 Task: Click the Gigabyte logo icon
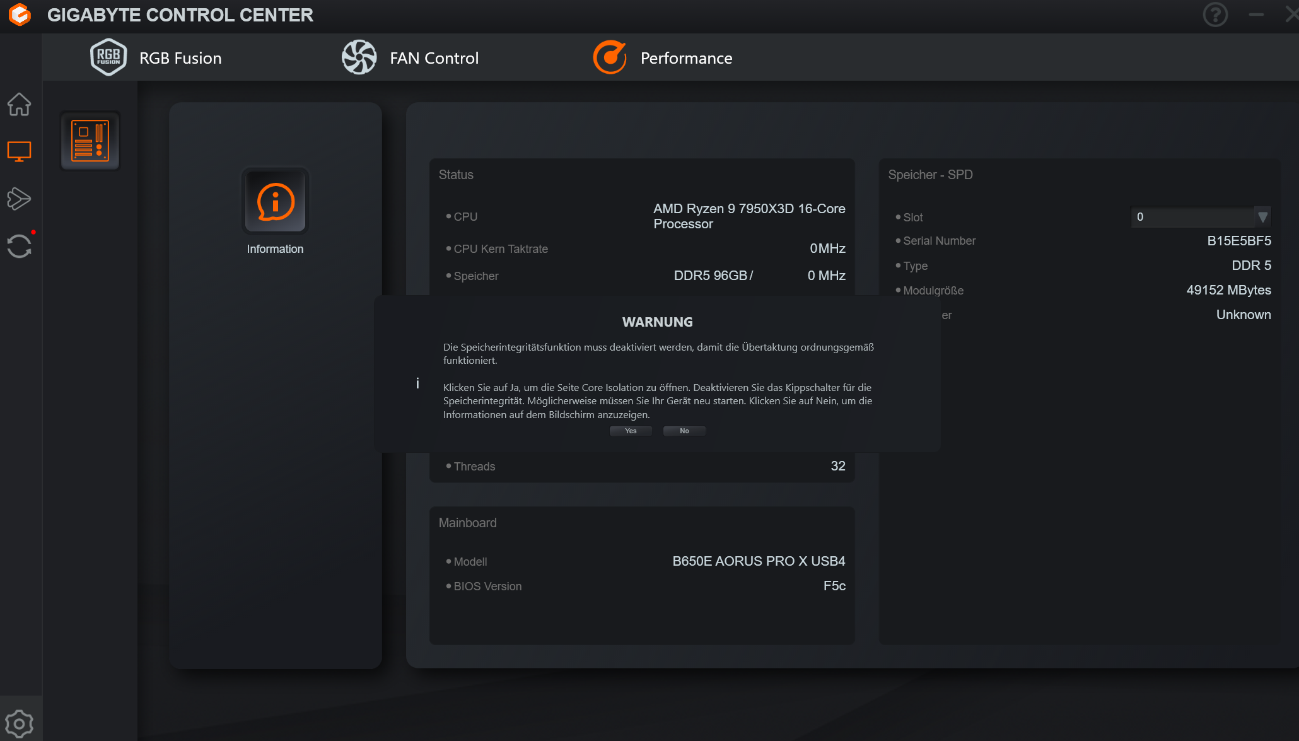coord(20,15)
